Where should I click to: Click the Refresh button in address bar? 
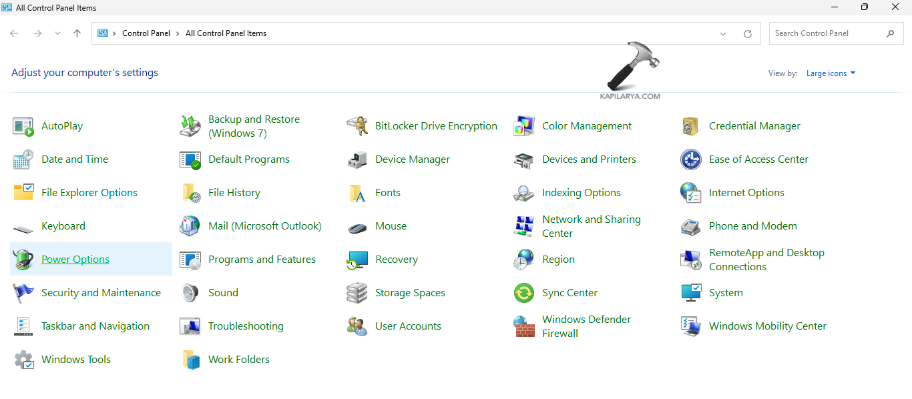(x=747, y=33)
